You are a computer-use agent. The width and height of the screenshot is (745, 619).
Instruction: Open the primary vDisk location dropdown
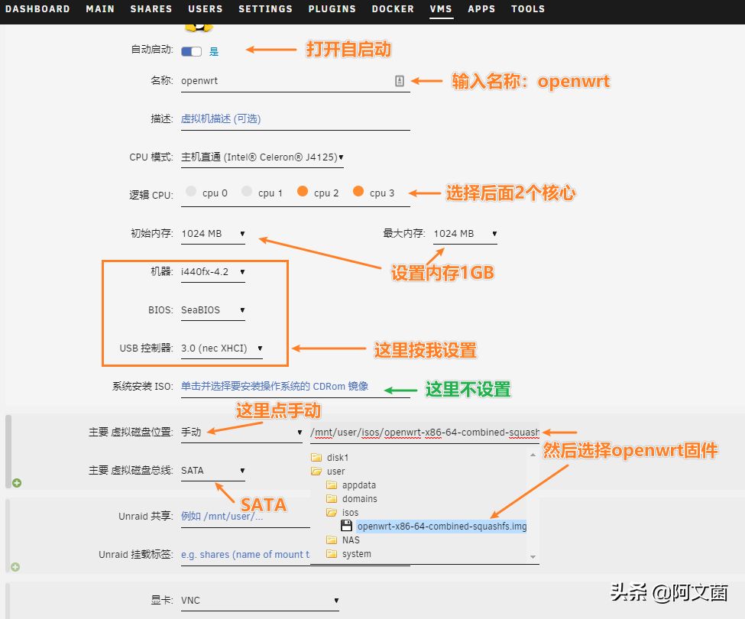point(241,433)
